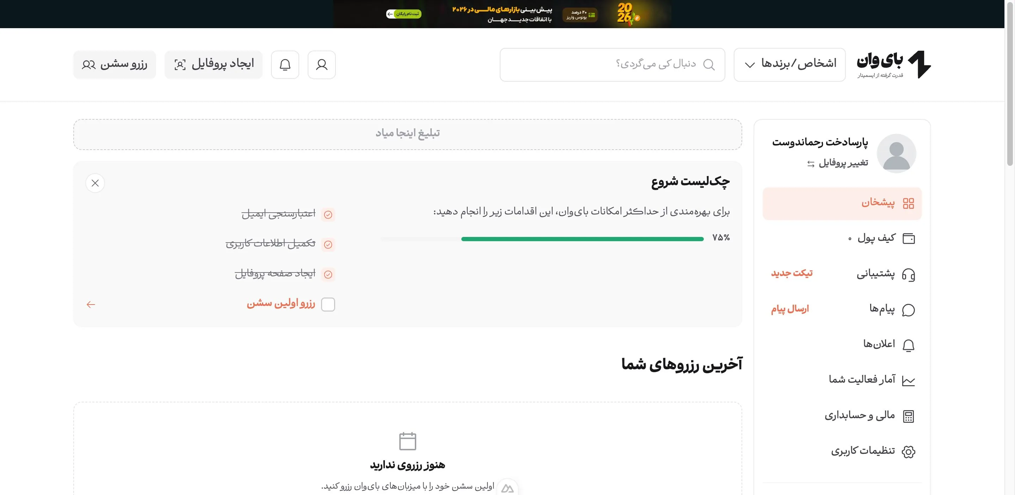Click the پیشخان dashboard grid icon
Screen dimensions: 1015x495
tap(908, 203)
